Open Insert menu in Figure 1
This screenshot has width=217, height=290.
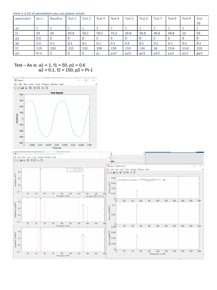(32, 84)
